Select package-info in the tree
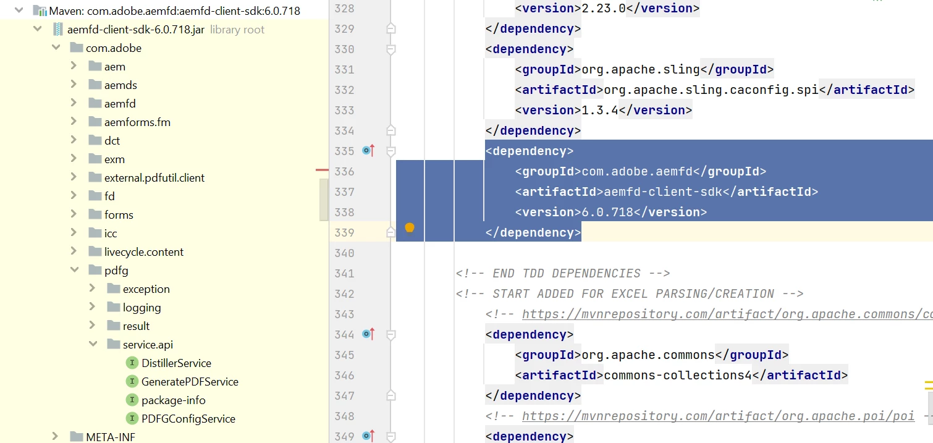Screen dimensions: 933x443 (174, 400)
